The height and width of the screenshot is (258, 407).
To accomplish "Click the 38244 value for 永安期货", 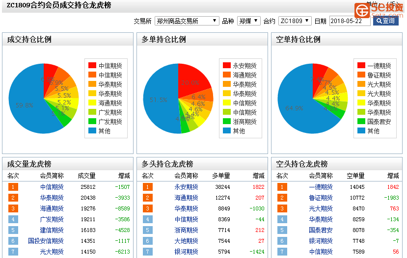I will coord(222,187).
